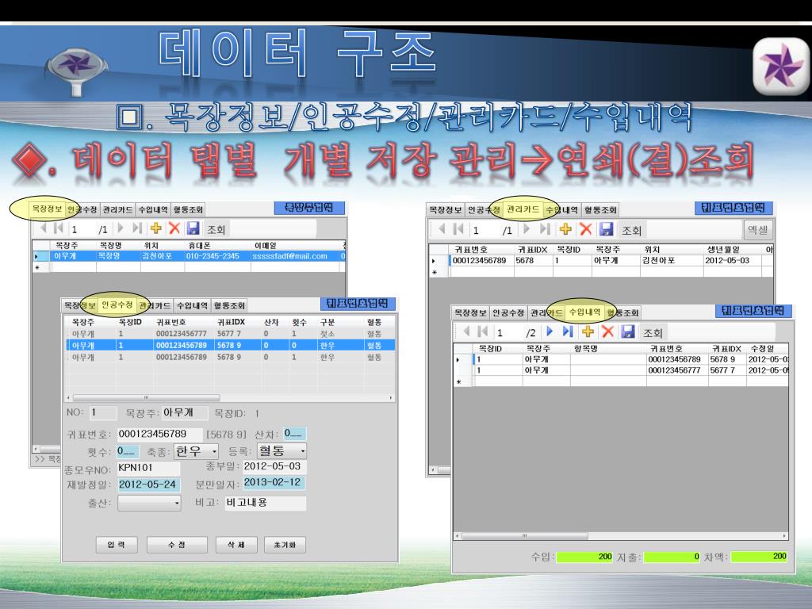
Task: Click right arrow with bar in 관리카드 toolbar
Action: click(x=544, y=228)
